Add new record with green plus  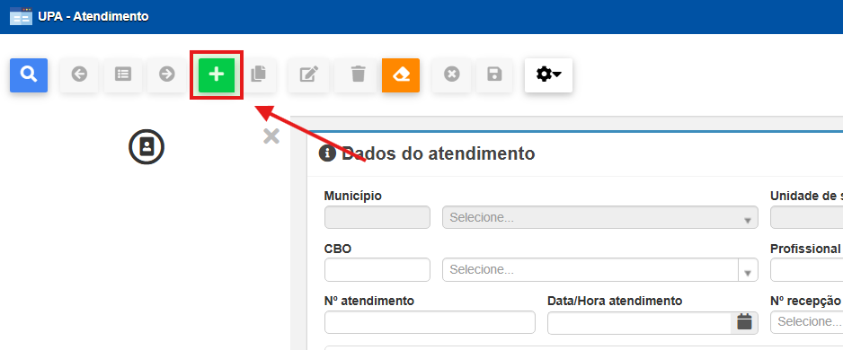click(217, 74)
